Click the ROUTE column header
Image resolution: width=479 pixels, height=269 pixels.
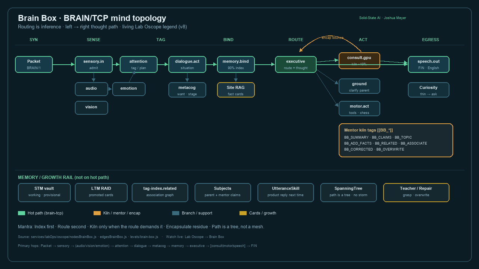[296, 40]
